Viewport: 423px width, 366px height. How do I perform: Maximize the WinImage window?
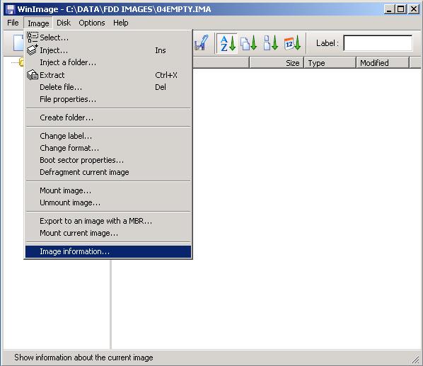pyautogui.click(x=401, y=9)
